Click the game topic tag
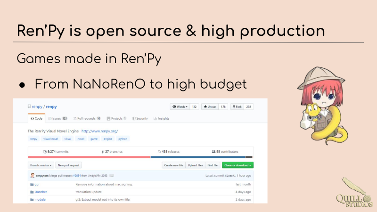The width and height of the screenshot is (377, 212). click(94, 139)
